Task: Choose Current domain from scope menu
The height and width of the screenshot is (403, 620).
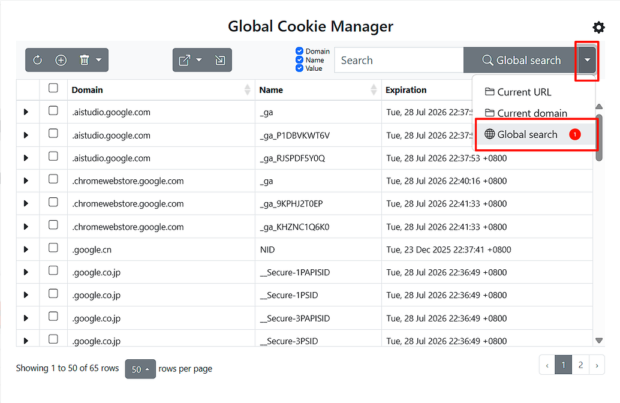Action: tap(534, 113)
